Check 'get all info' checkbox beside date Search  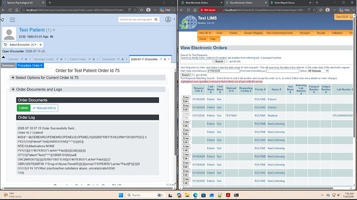(194, 74)
